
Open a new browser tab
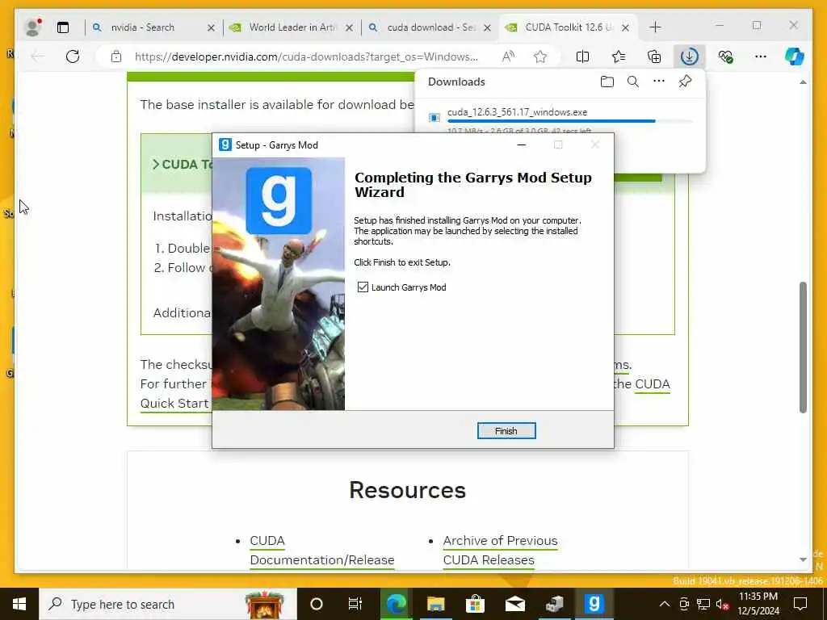pos(655,27)
